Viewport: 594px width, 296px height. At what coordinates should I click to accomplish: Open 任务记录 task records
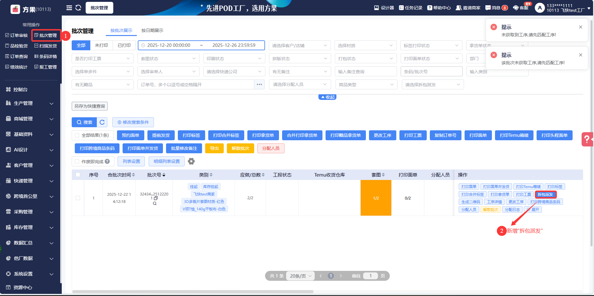pos(411,8)
